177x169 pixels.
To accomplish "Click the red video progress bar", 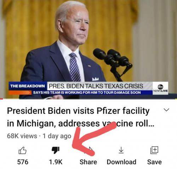I will [x=1, y=99].
